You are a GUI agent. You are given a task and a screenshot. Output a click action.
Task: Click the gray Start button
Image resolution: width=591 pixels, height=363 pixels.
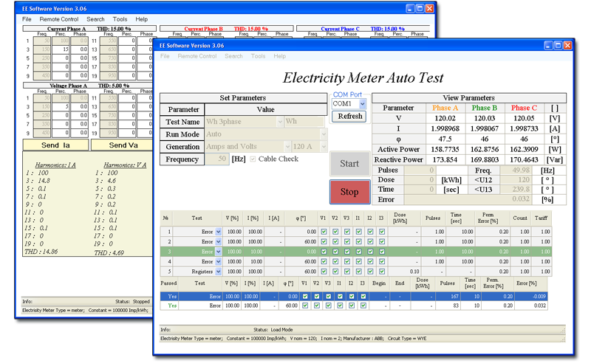click(349, 164)
